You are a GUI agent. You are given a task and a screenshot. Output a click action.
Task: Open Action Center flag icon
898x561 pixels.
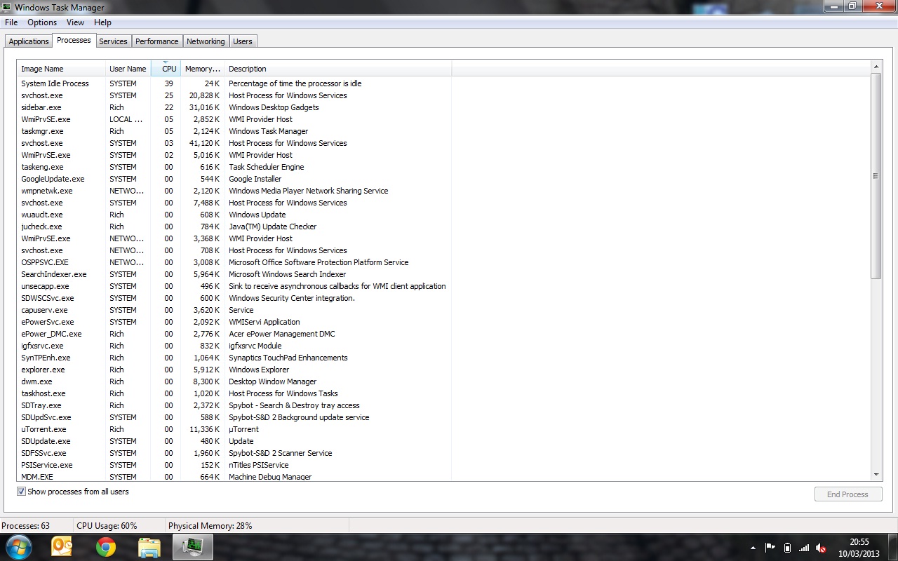(770, 548)
